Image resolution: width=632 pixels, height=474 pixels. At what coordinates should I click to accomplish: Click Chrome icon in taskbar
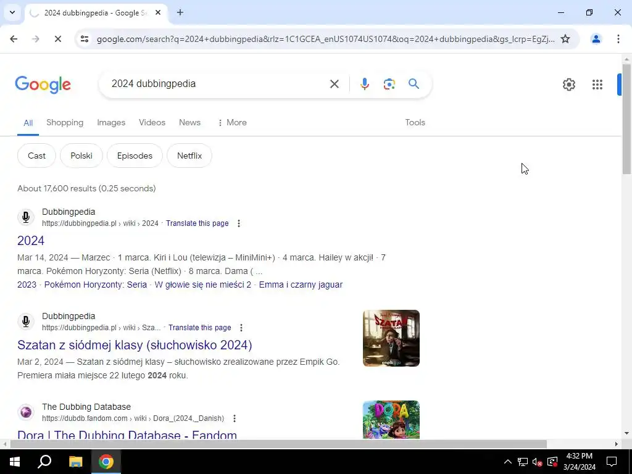(106, 462)
